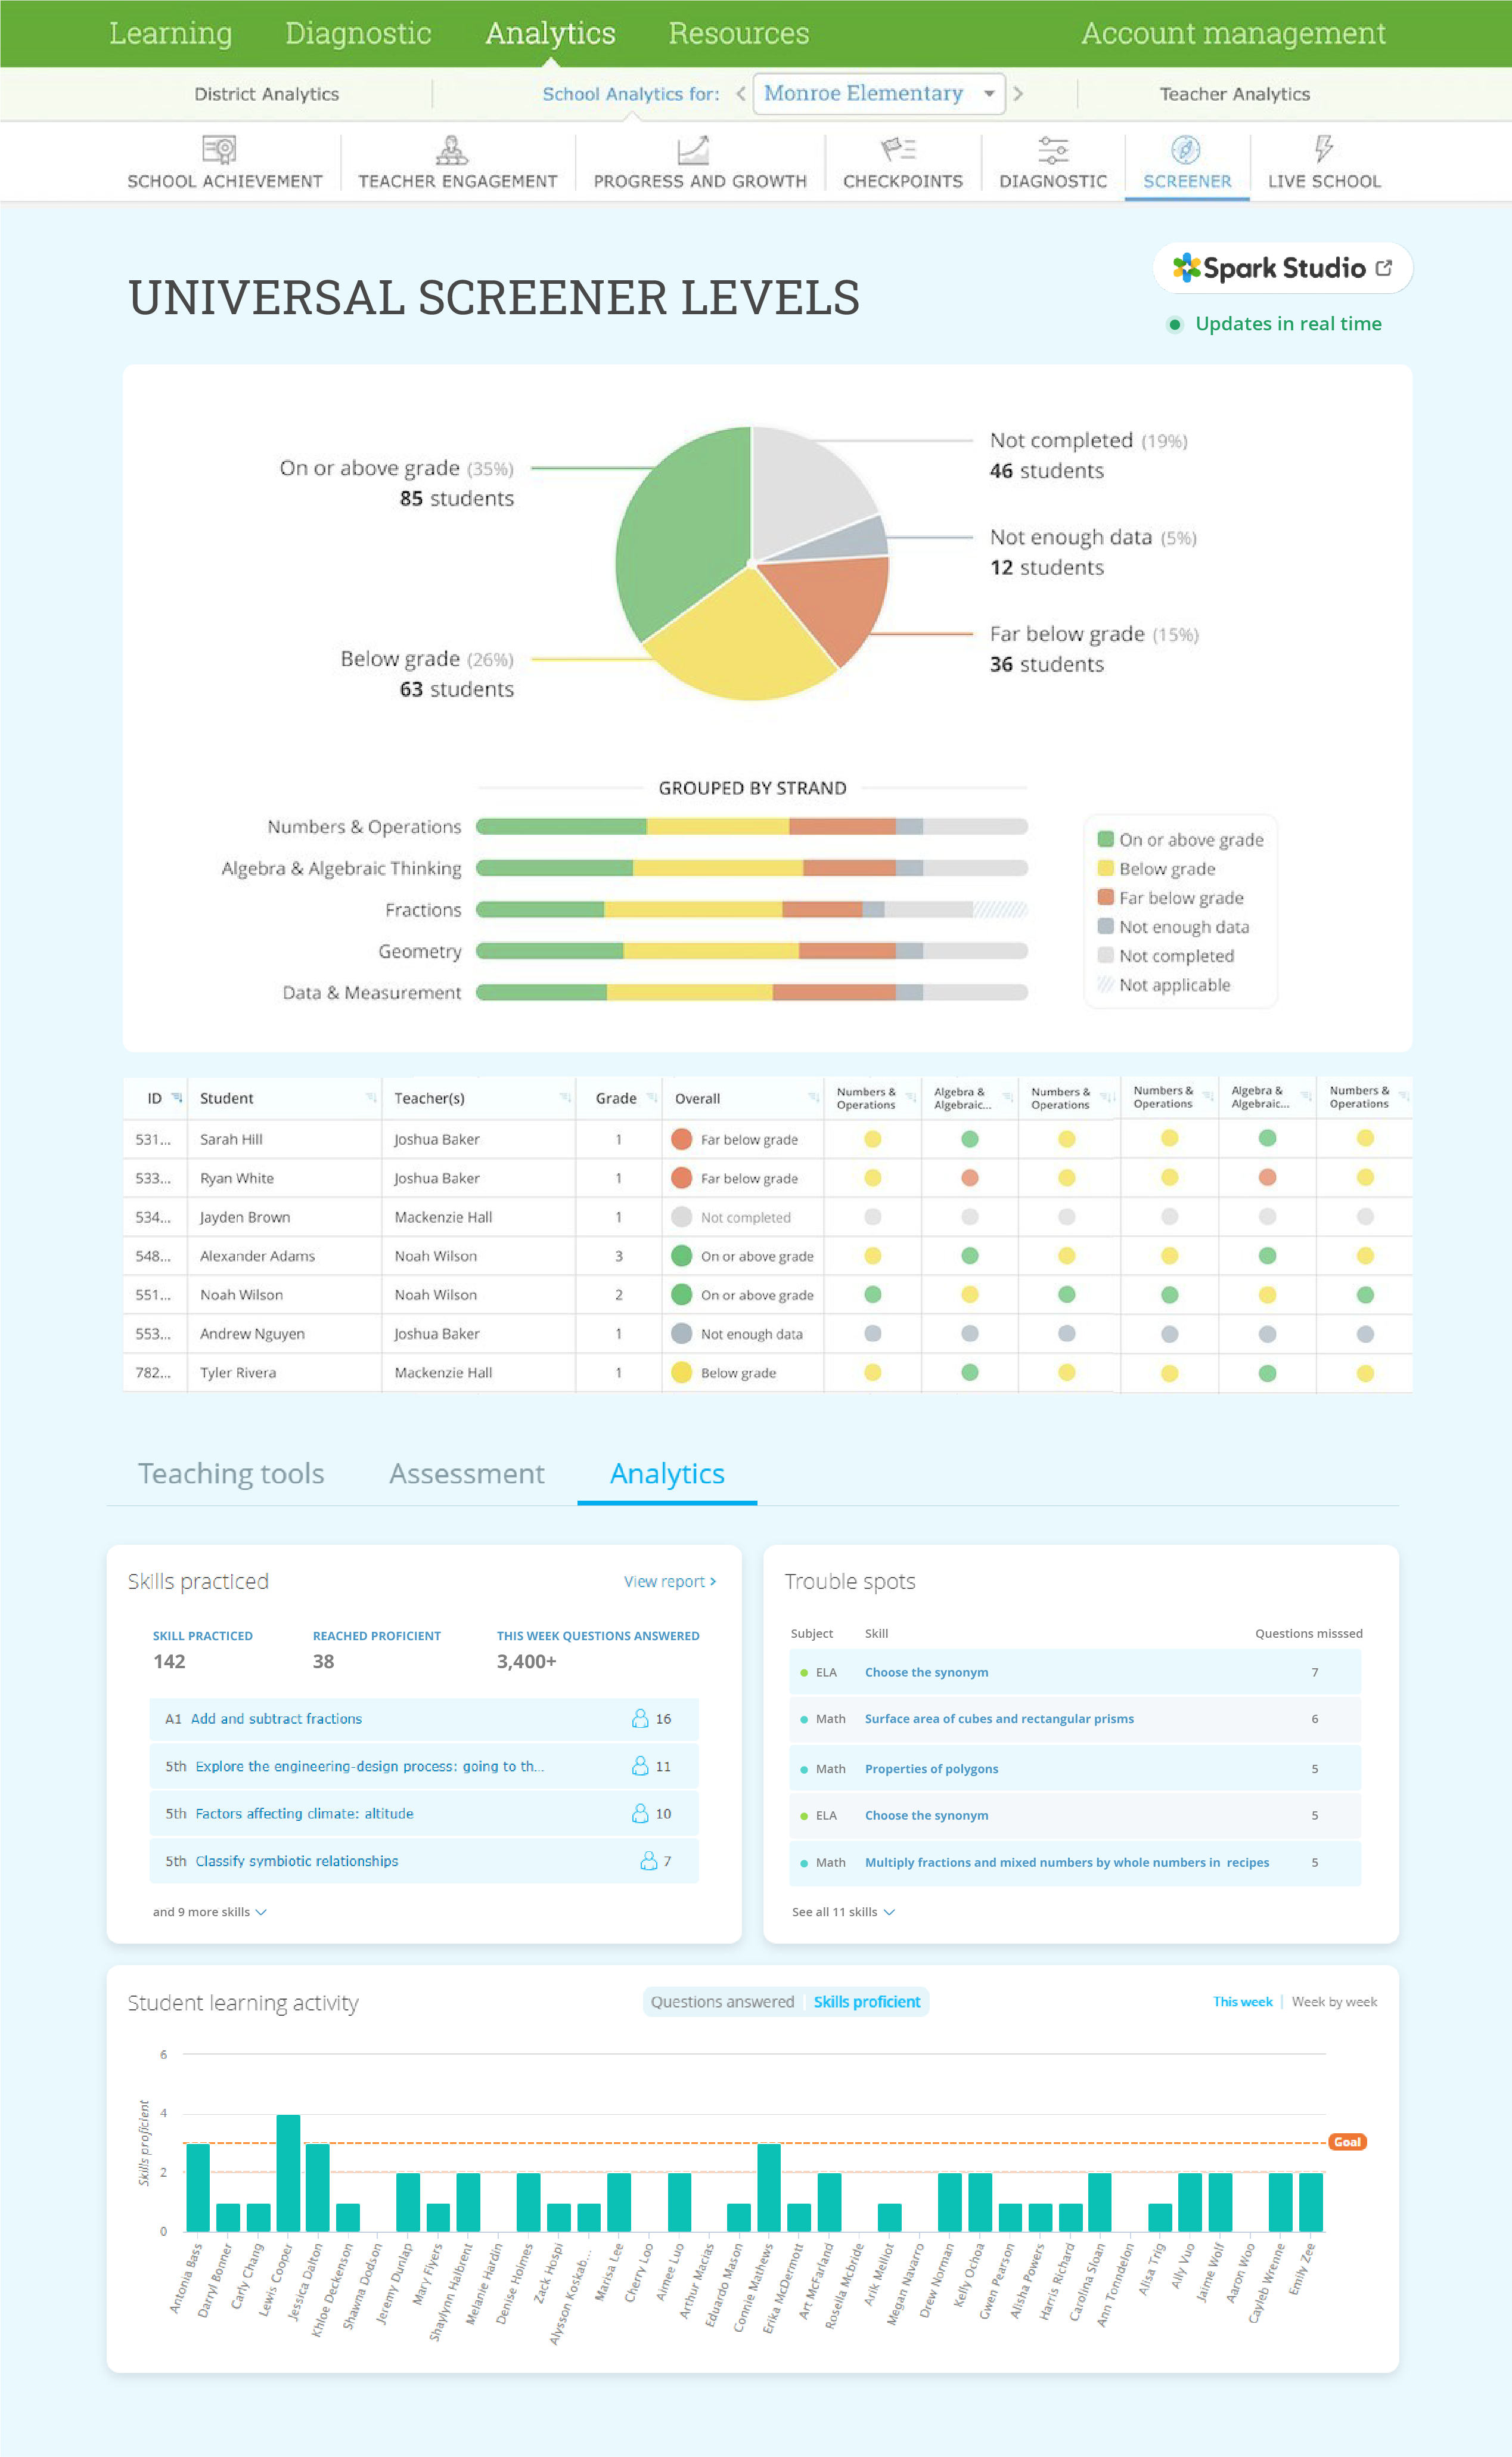Click On or above grade legend swatch

click(x=1105, y=838)
